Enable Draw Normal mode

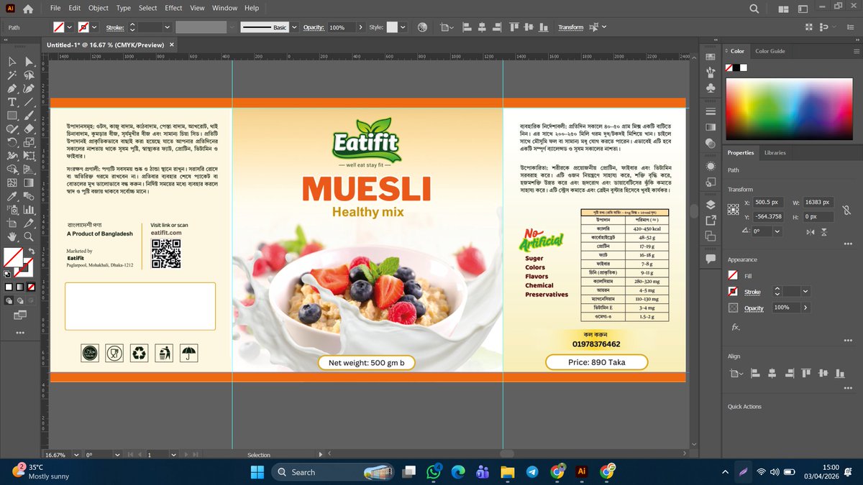coord(9,300)
